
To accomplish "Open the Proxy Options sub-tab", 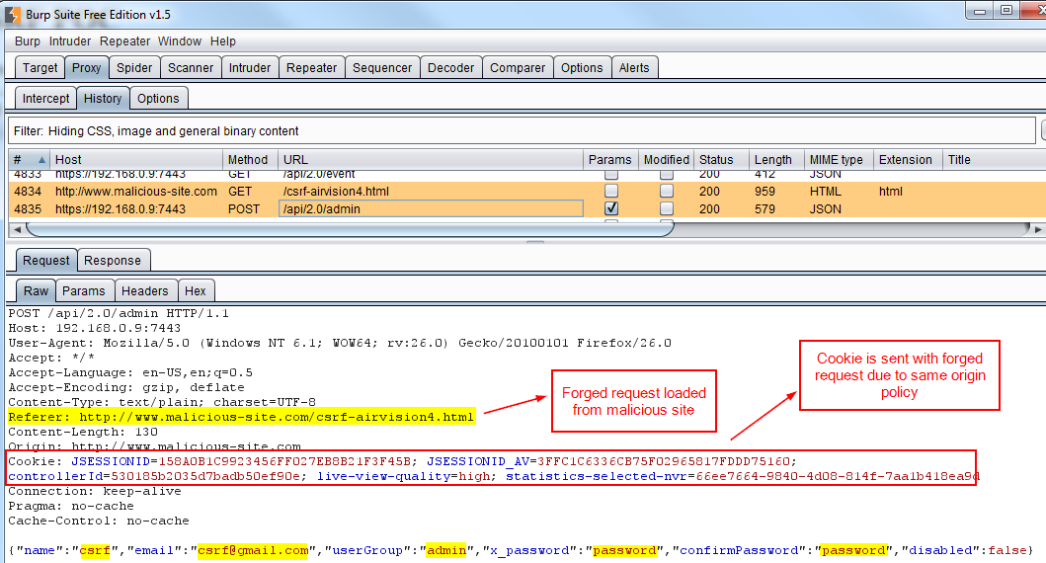I will (158, 98).
